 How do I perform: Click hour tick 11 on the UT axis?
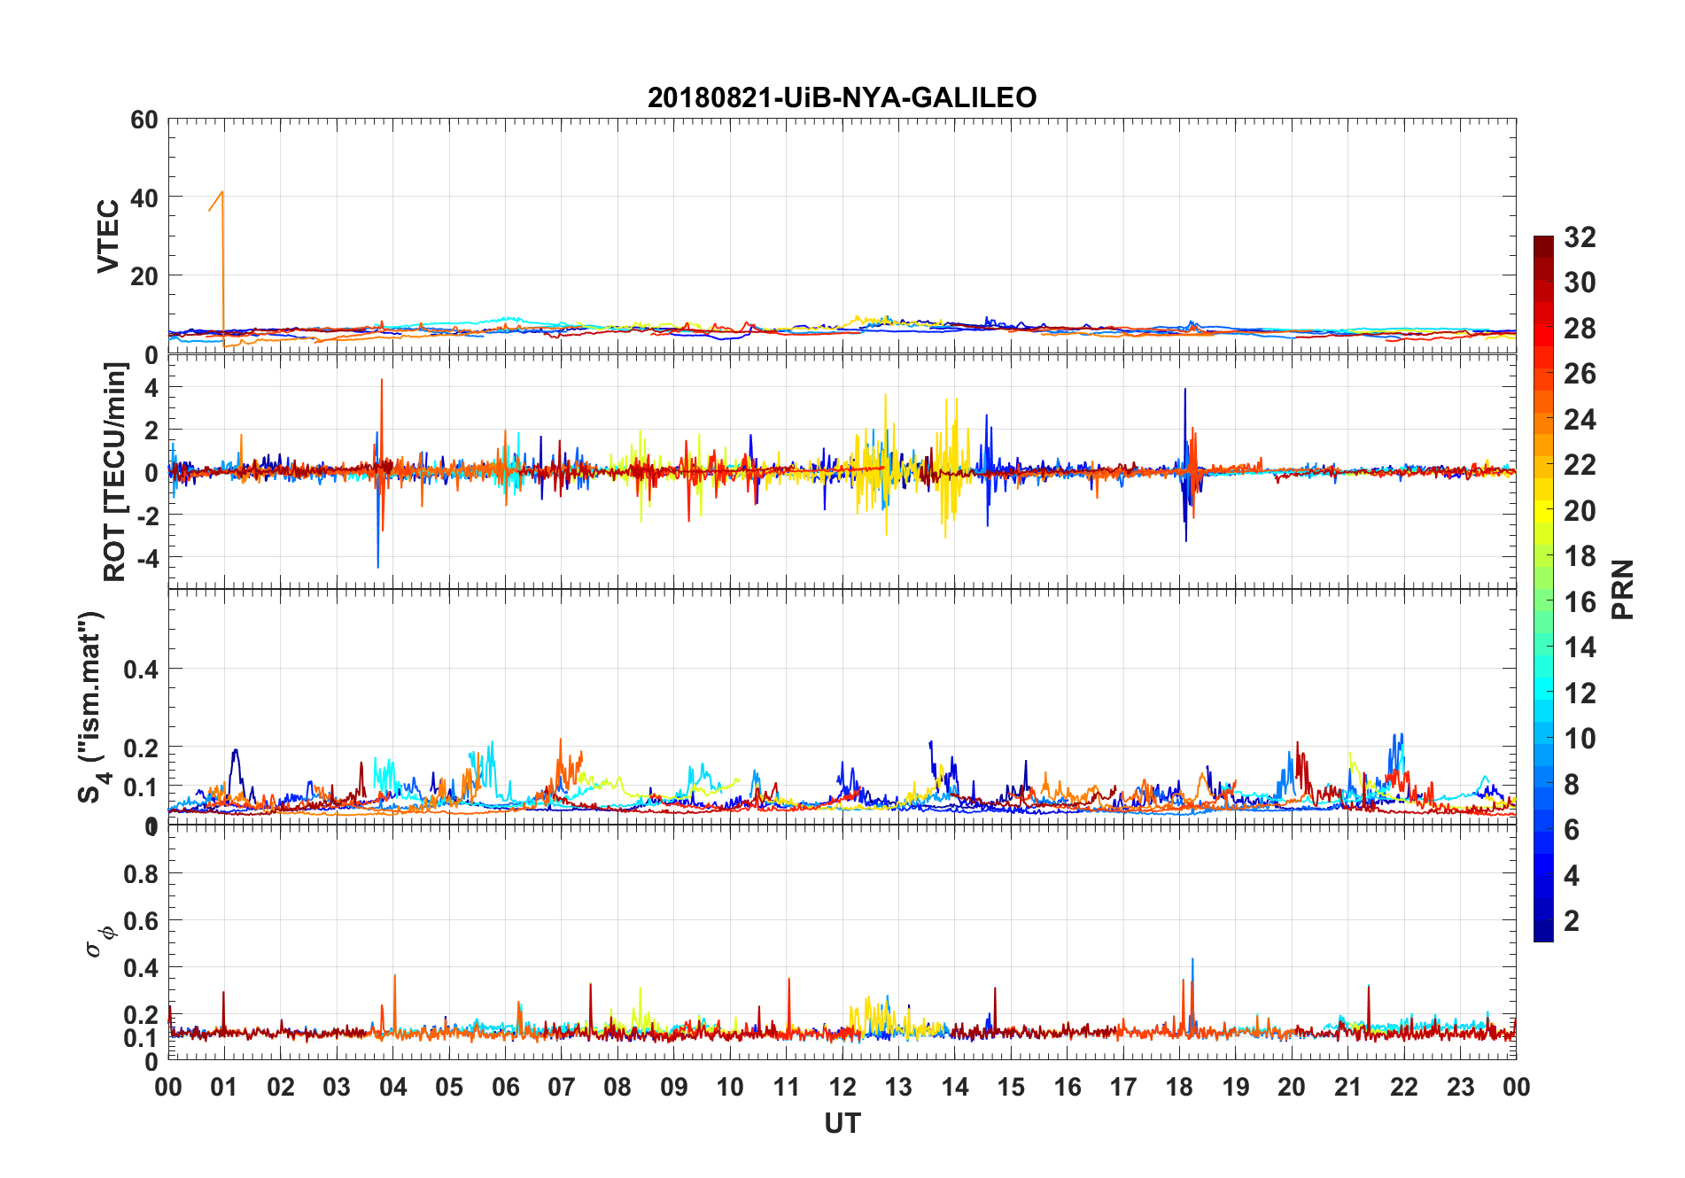787,1087
